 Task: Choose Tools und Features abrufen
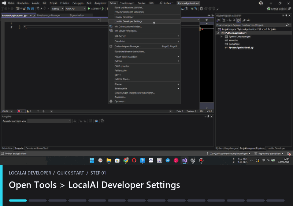[x=144, y=8]
